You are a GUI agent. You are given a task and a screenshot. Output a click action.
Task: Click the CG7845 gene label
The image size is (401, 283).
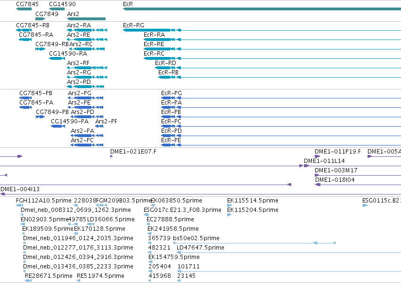pyautogui.click(x=27, y=4)
